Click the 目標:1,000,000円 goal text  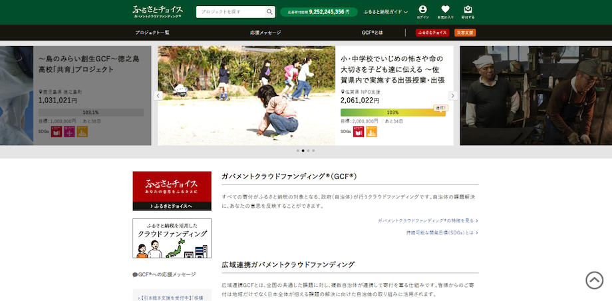57,121
